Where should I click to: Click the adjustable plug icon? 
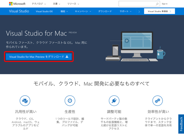[x=114, y=101]
